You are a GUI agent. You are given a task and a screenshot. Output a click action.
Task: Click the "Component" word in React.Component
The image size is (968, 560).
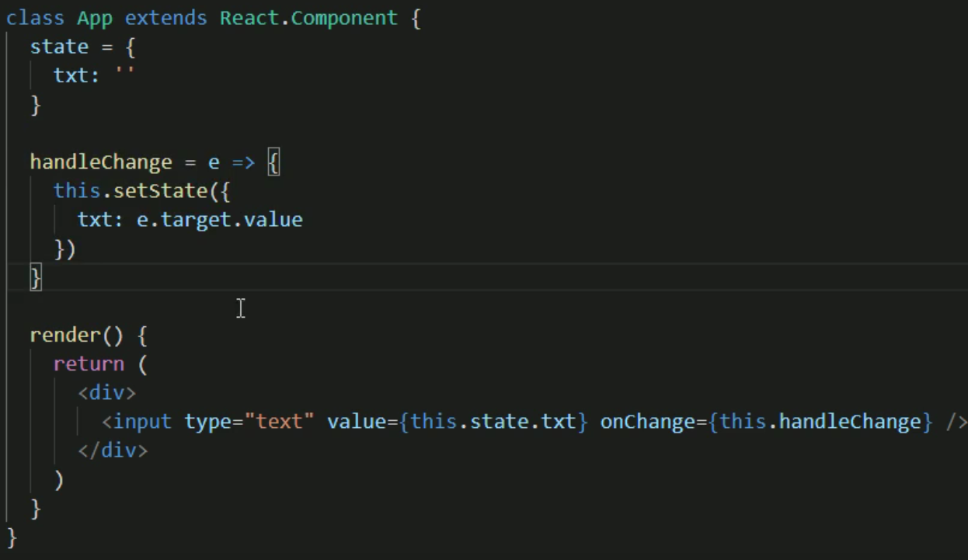(345, 19)
